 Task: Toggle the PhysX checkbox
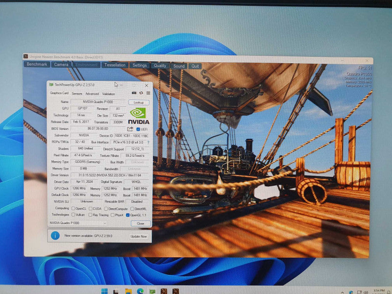(x=113, y=215)
